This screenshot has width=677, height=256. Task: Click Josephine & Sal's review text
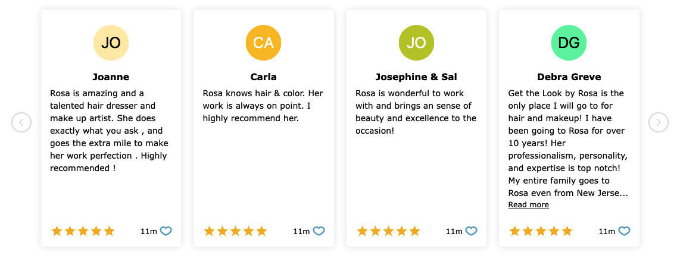tap(416, 112)
